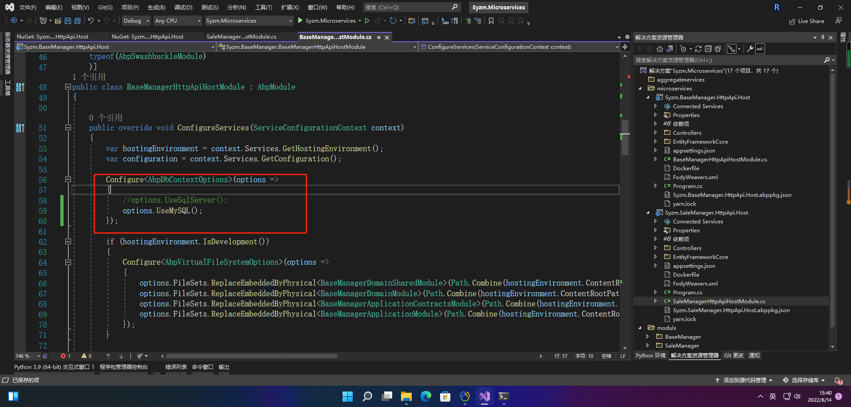Open the 调试(D) menu
851x407 pixels.
click(x=183, y=7)
